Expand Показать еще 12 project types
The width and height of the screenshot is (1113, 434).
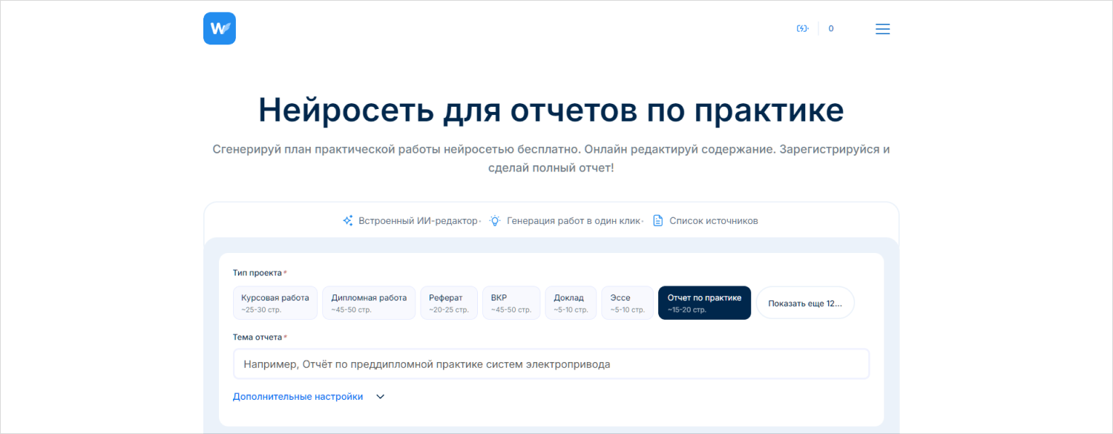805,303
